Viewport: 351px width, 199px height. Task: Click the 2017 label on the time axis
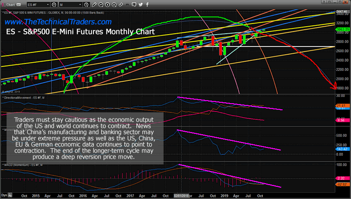click(x=130, y=196)
